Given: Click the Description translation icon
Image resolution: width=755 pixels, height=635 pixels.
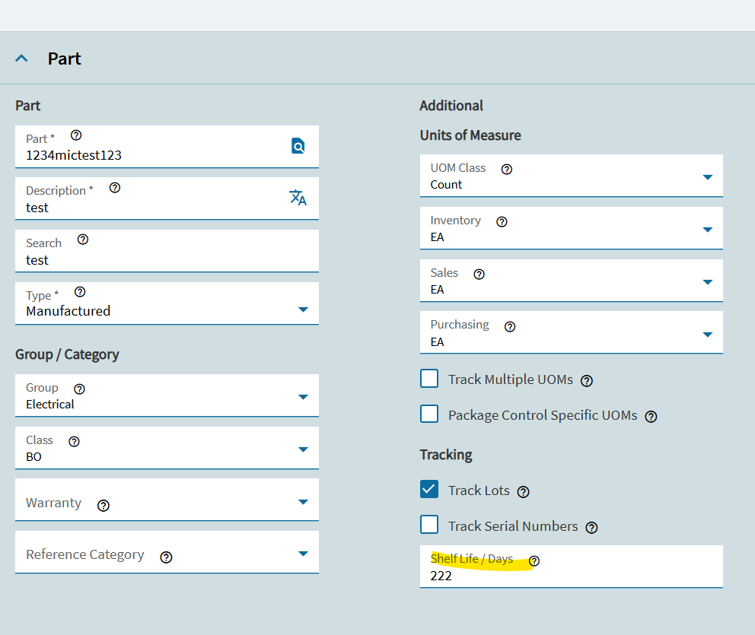Looking at the screenshot, I should pos(298,197).
